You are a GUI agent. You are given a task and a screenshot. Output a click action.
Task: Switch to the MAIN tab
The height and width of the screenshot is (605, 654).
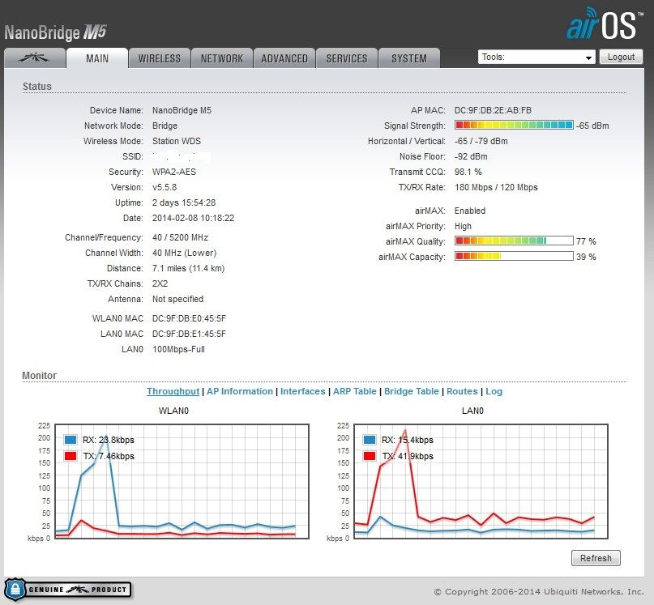click(x=97, y=58)
